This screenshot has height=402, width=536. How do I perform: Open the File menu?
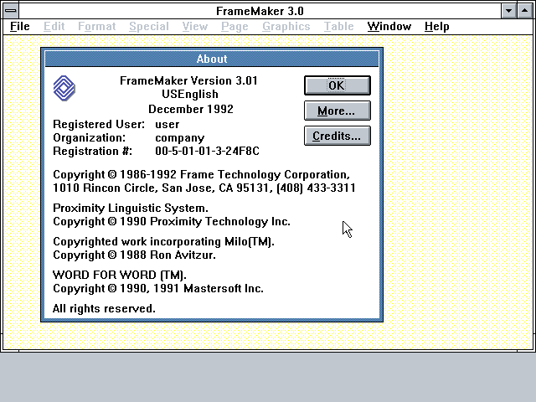pos(20,26)
